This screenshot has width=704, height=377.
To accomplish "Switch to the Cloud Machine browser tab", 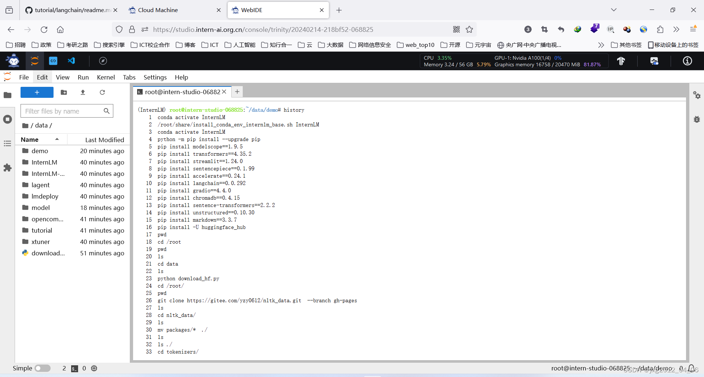I will pos(175,10).
